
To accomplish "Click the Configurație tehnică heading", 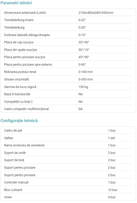I will click(x=19, y=121).
